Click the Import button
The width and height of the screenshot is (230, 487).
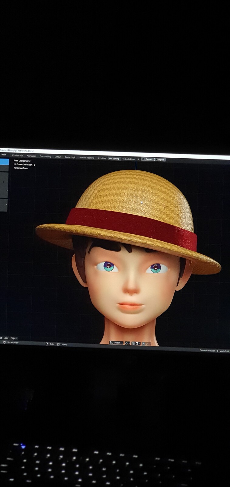[x=160, y=159]
